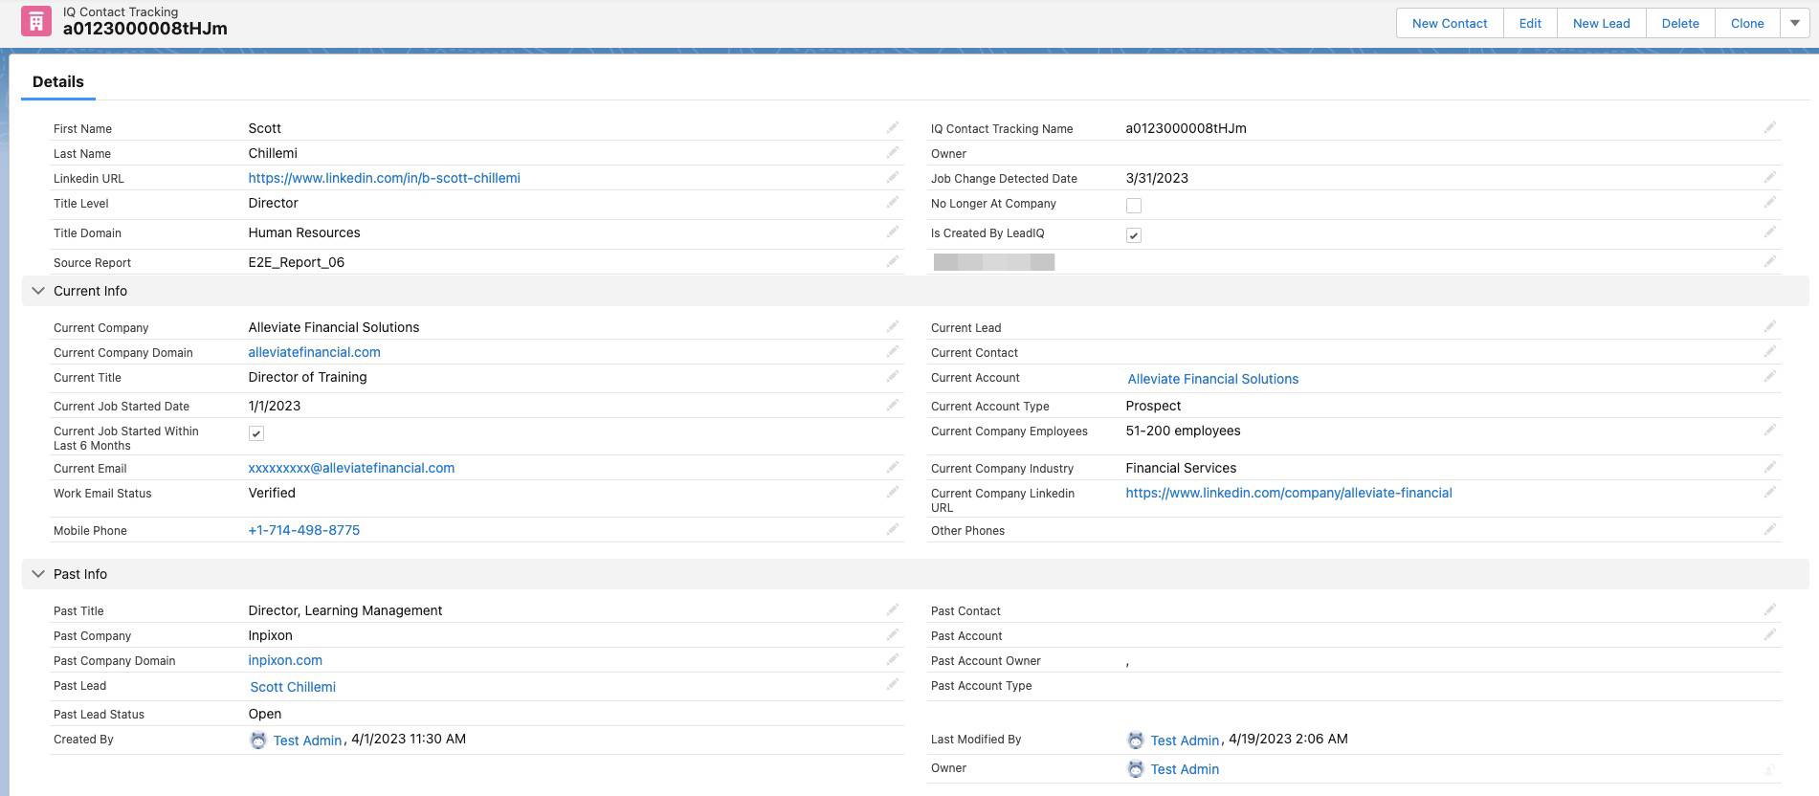
Task: Edit Job Change Detected Date with pencil icon
Action: (1769, 177)
